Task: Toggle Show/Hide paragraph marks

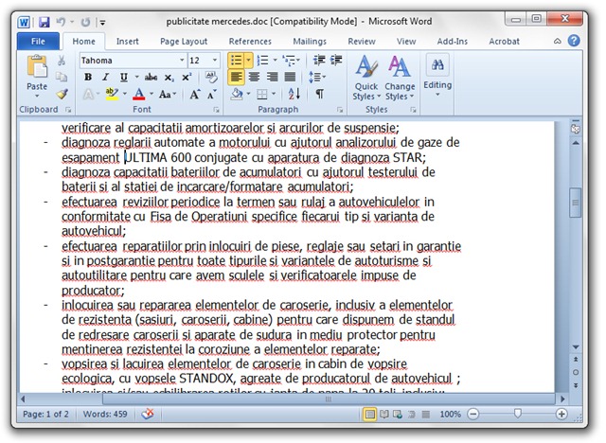Action: 320,94
